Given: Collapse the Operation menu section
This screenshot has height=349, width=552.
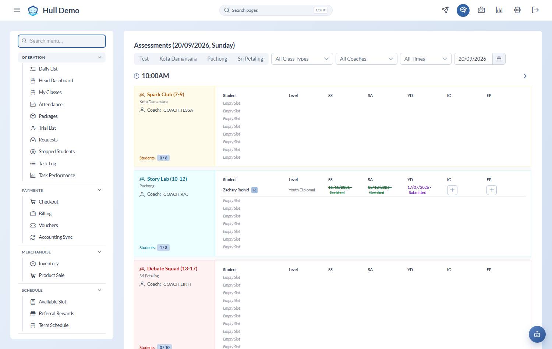Looking at the screenshot, I should tap(62, 57).
